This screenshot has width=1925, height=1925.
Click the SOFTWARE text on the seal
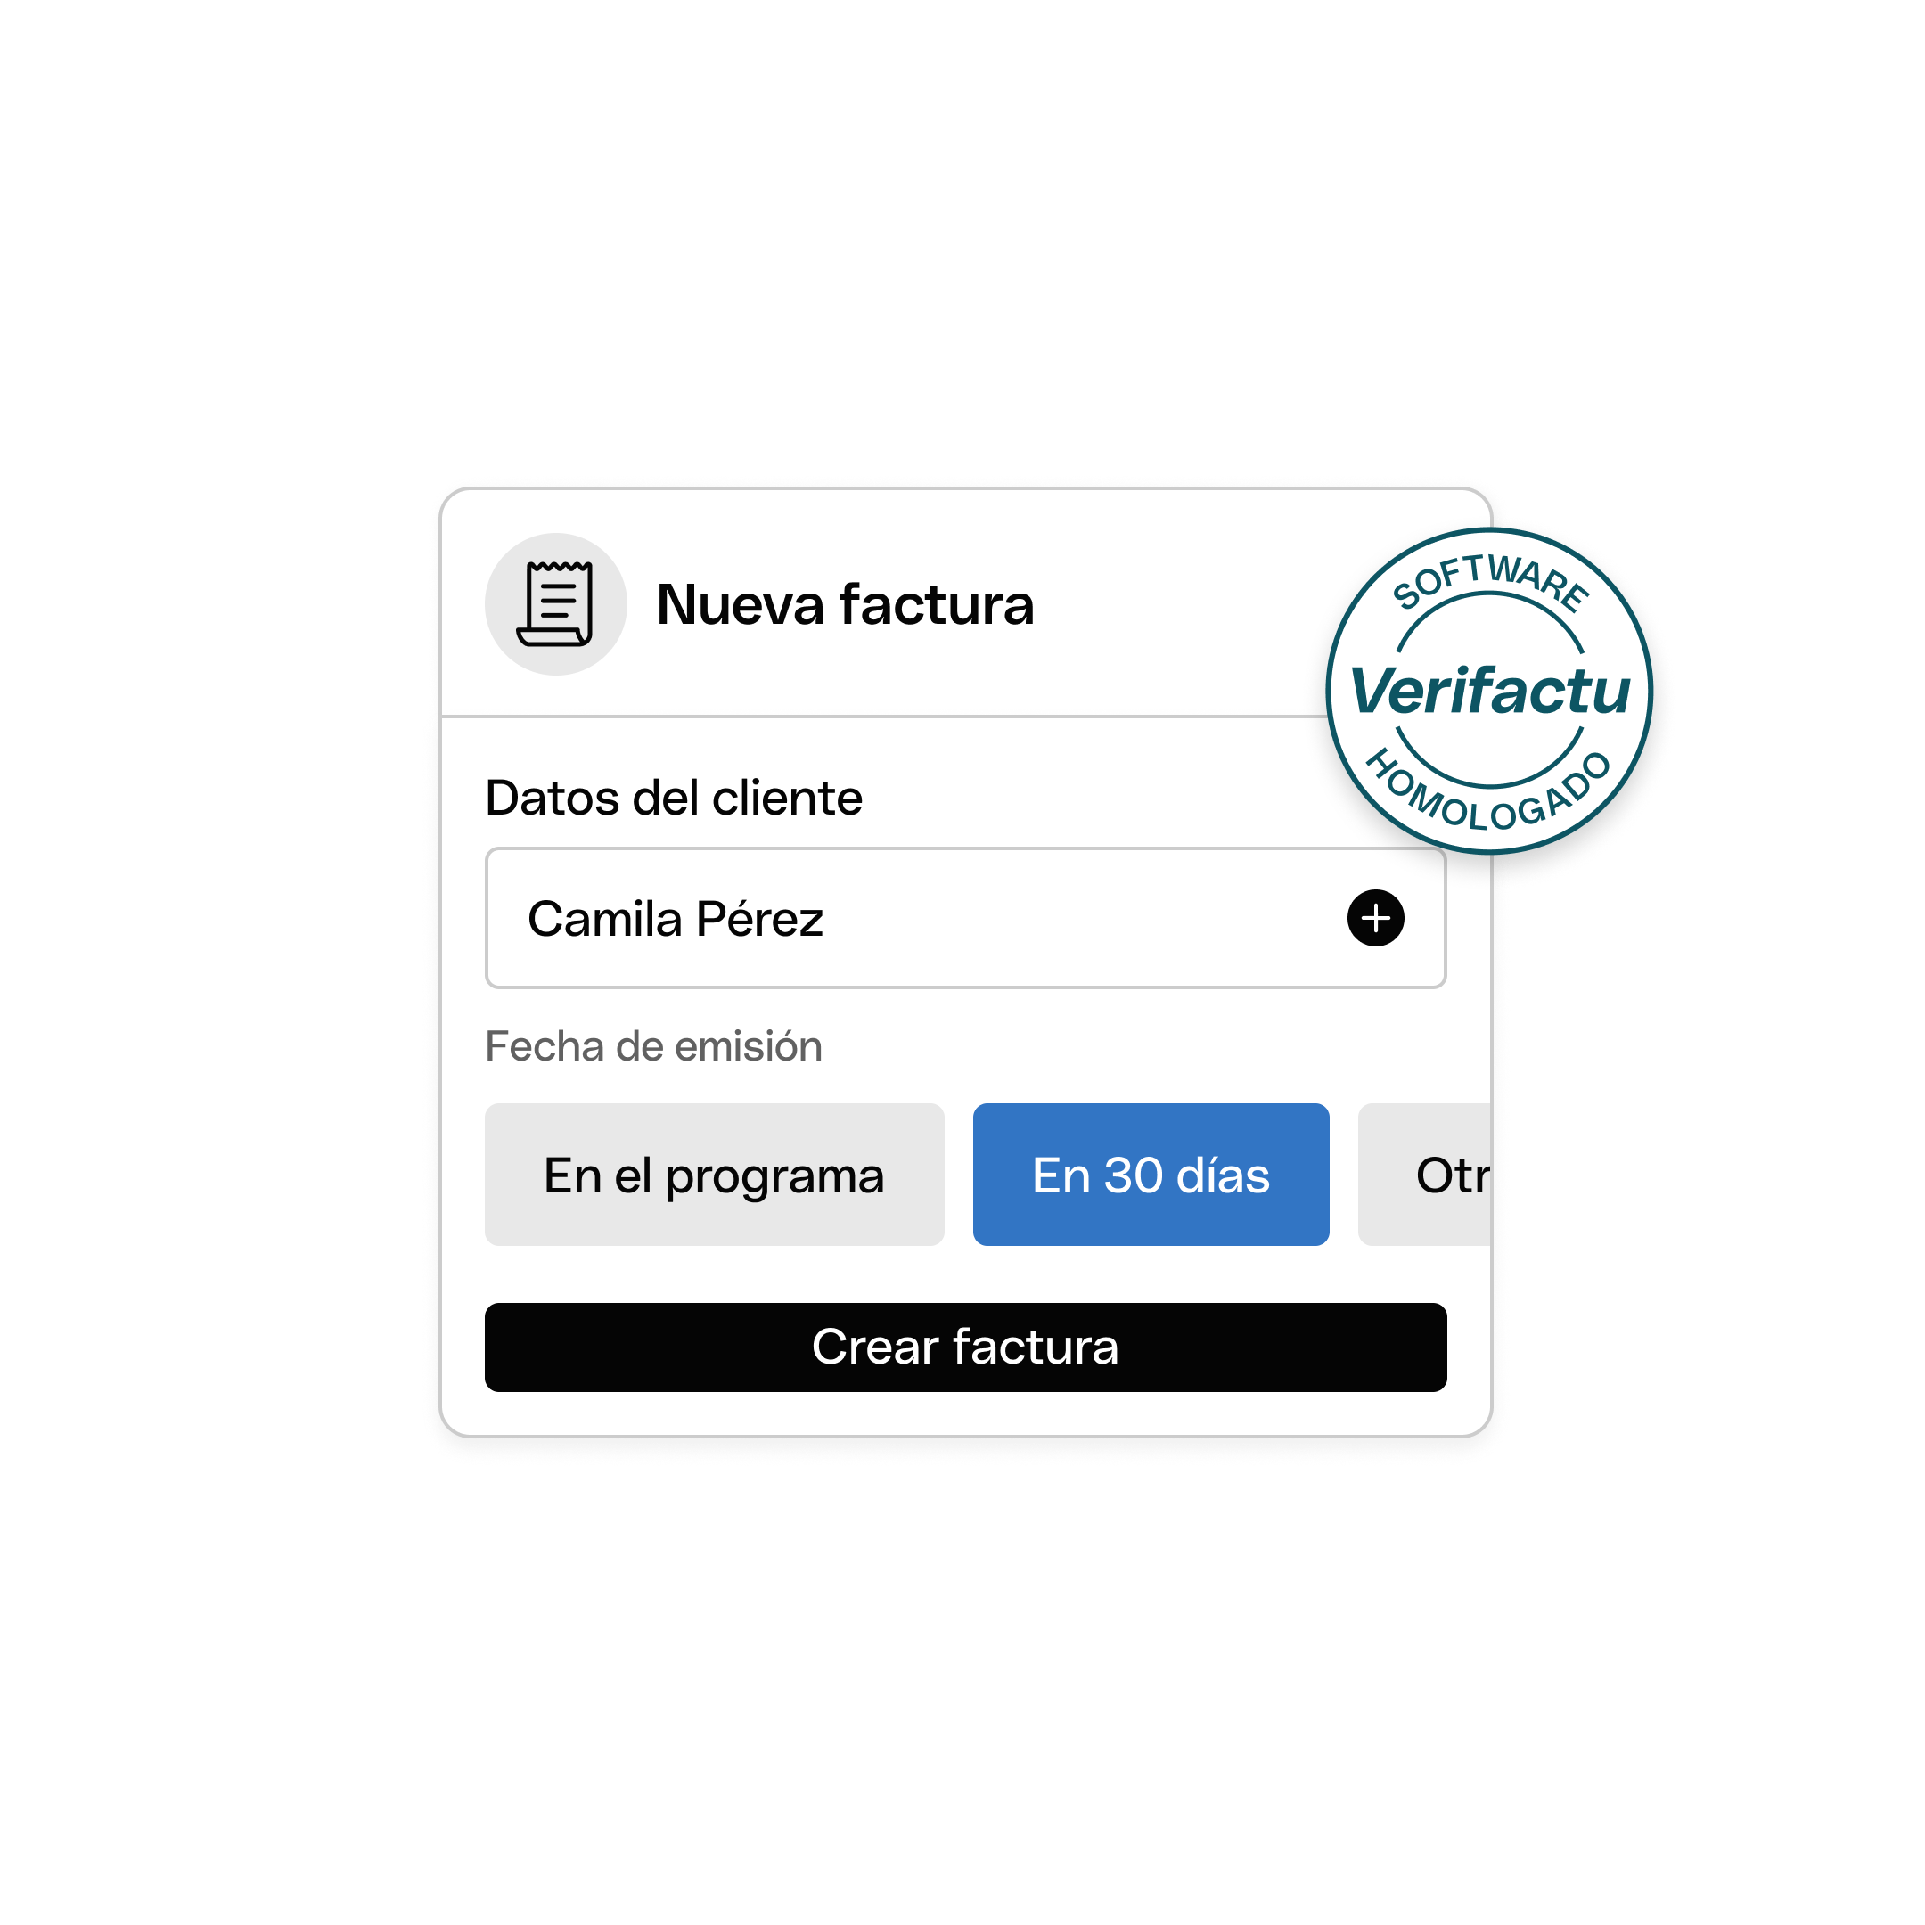pyautogui.click(x=1491, y=581)
